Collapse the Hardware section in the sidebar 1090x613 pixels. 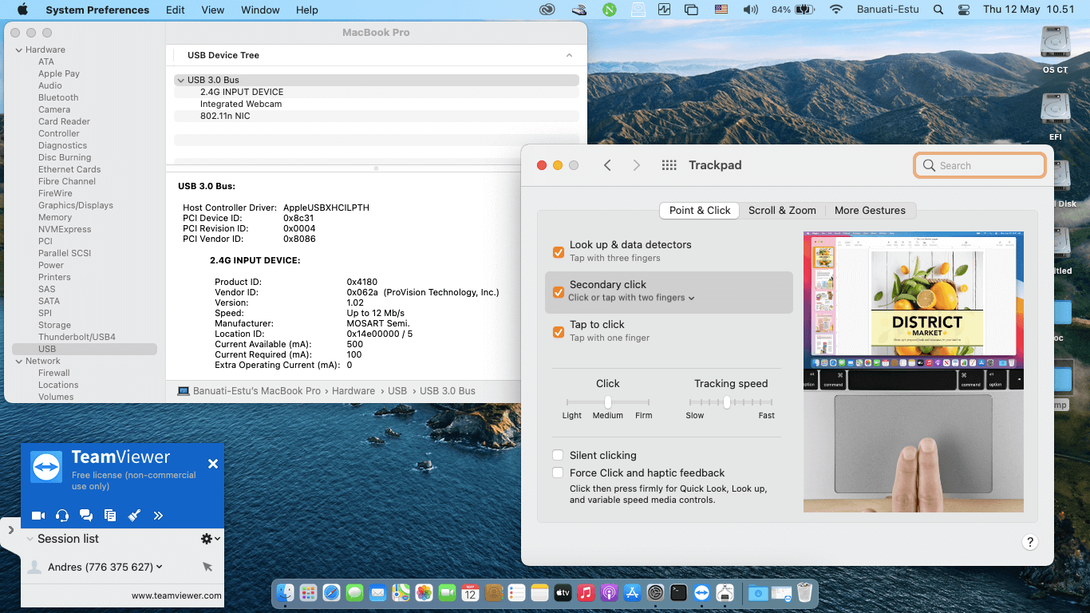(18, 49)
